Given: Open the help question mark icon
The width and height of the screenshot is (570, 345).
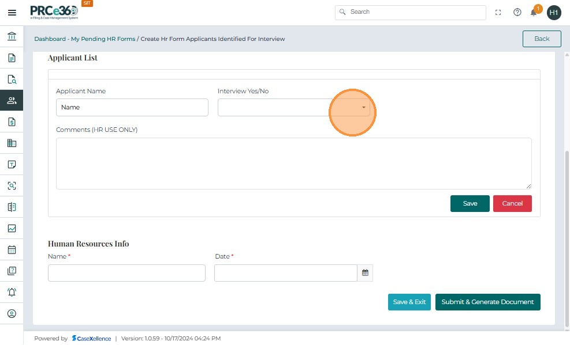Looking at the screenshot, I should (x=517, y=12).
